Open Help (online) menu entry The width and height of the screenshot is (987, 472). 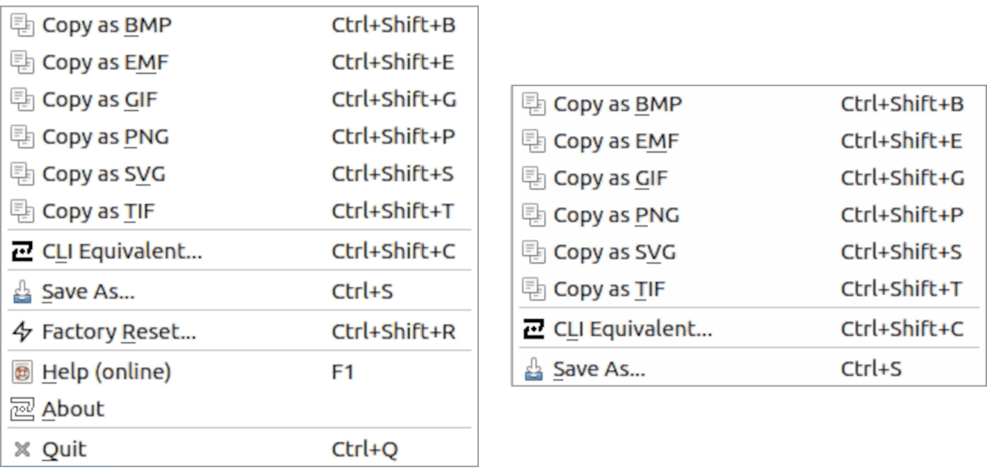pos(106,373)
